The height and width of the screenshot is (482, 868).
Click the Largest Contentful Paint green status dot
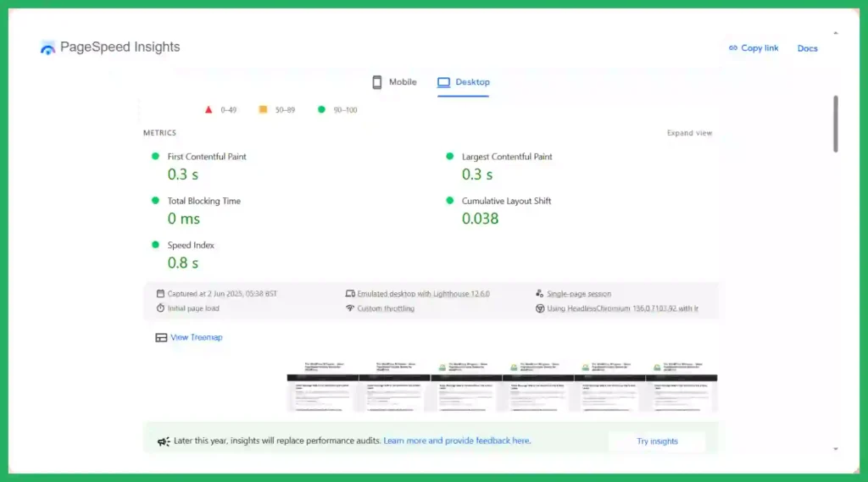449,157
